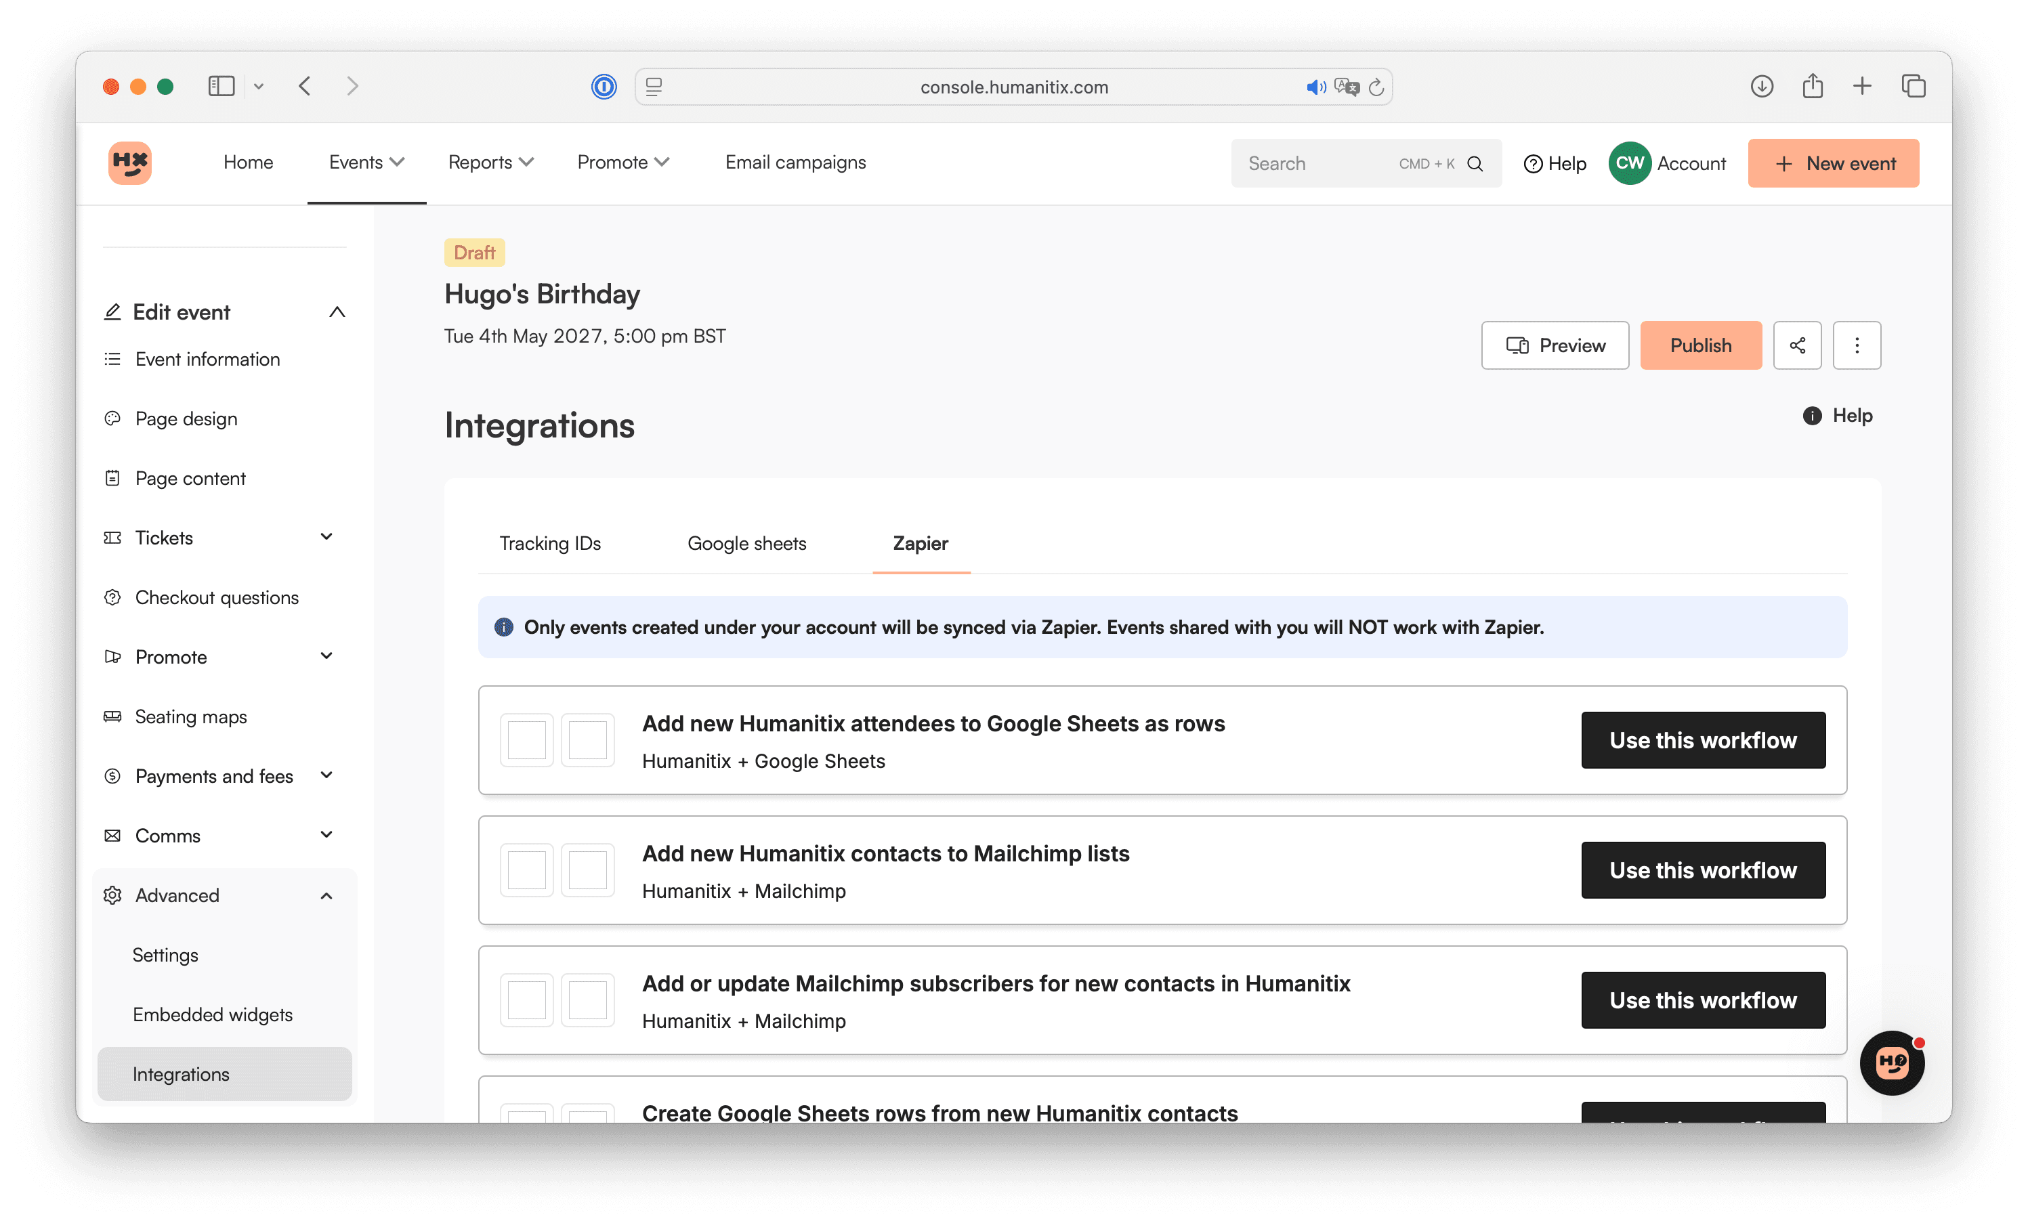Go forward with the browser forward arrow

[352, 87]
